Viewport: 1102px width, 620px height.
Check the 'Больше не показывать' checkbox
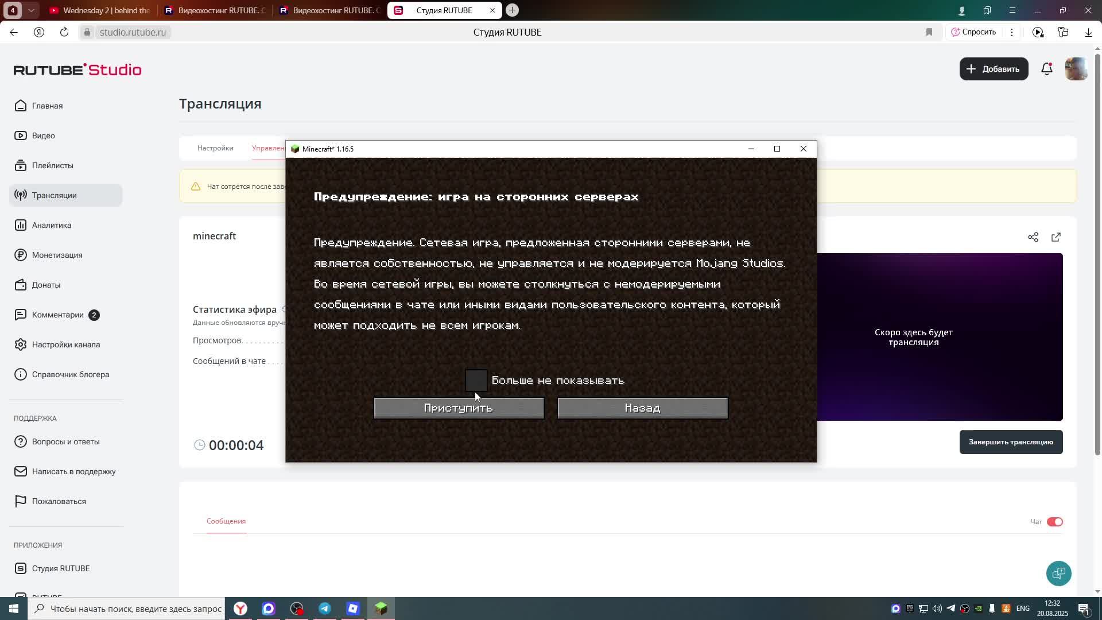(476, 380)
